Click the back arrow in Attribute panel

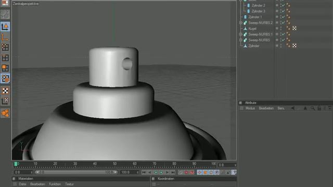pos(293,108)
